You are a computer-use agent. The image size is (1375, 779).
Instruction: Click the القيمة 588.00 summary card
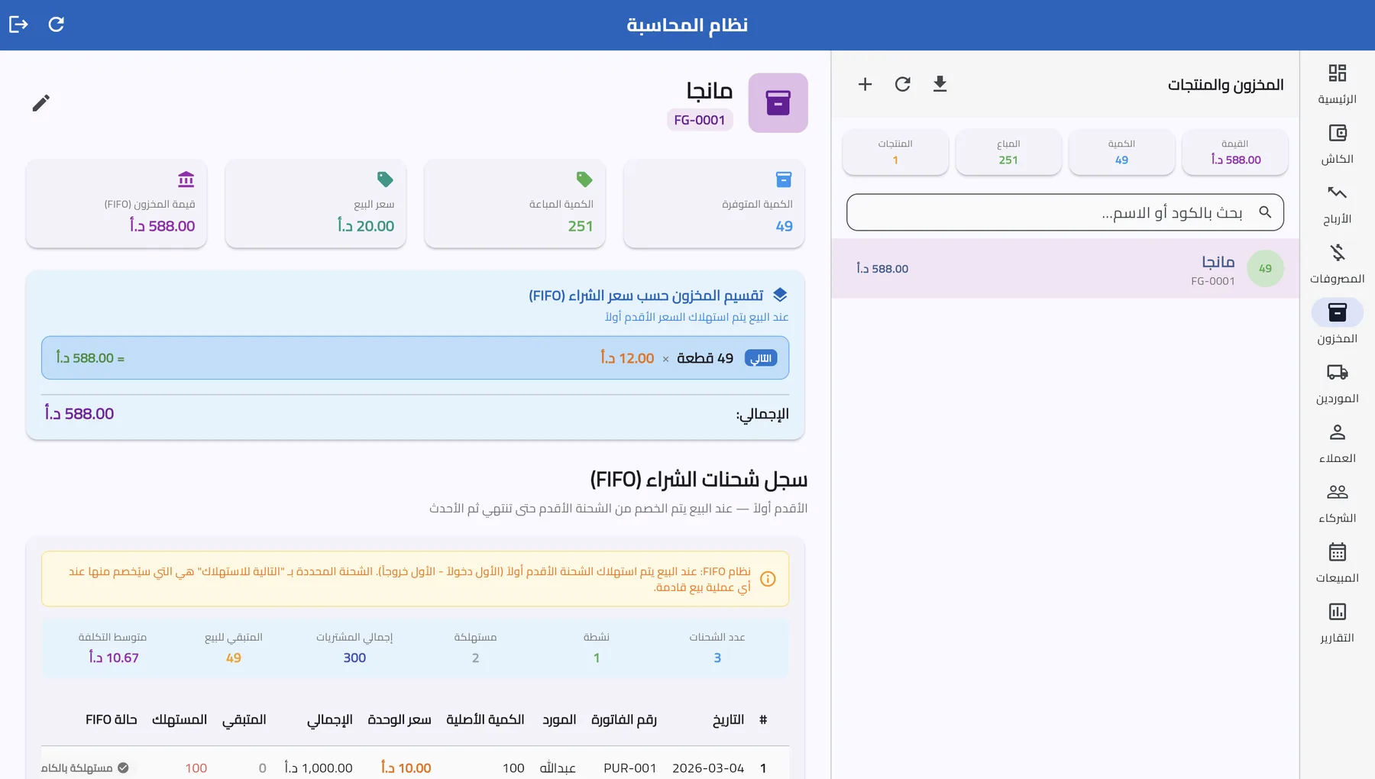(x=1234, y=152)
